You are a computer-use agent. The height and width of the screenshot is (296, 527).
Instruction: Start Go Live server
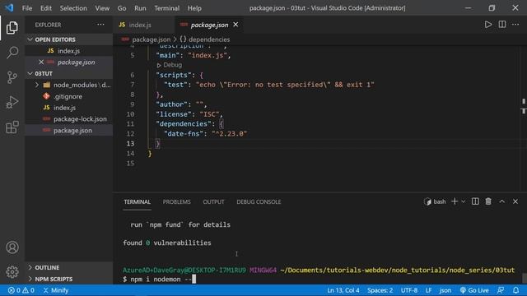(x=474, y=290)
